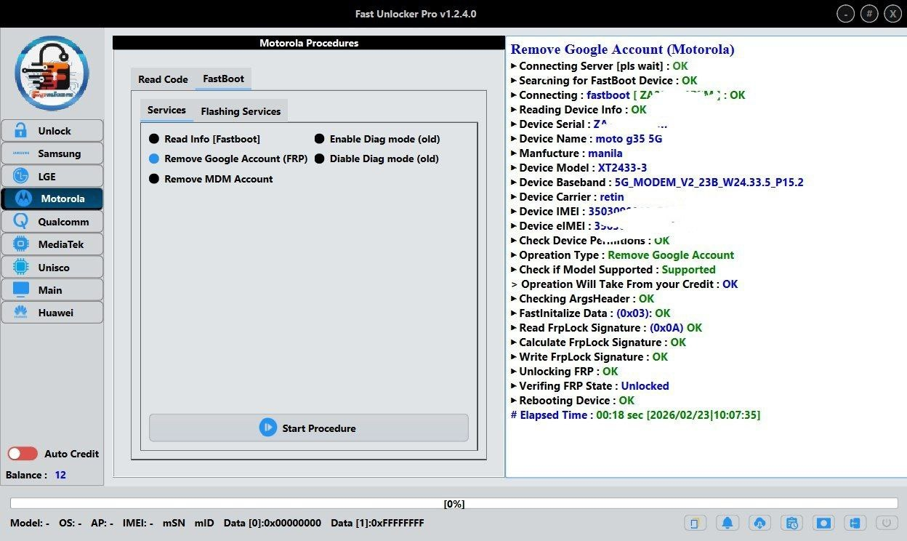The height and width of the screenshot is (541, 907).
Task: Open the Flashing Services tab
Action: pyautogui.click(x=241, y=111)
